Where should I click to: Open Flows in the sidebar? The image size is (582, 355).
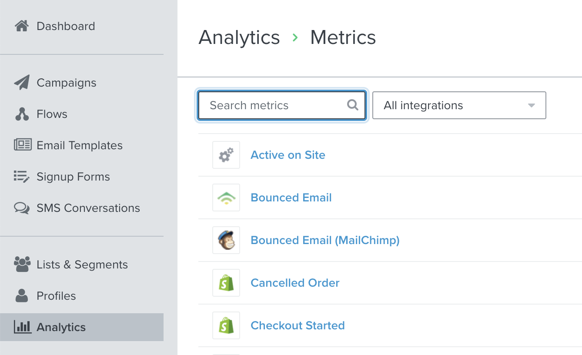pos(52,114)
